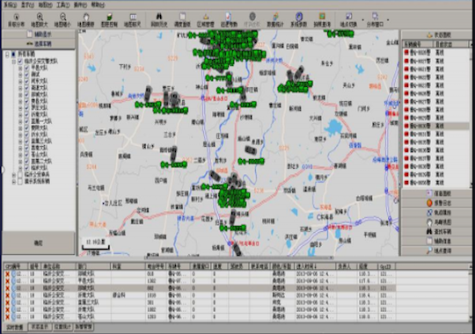Open the 工具 menu in menu bar
This screenshot has height=334, width=475.
(x=62, y=5)
